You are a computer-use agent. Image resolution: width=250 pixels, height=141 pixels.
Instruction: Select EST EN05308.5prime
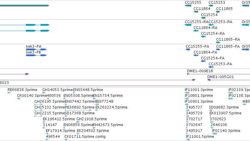click(78, 96)
